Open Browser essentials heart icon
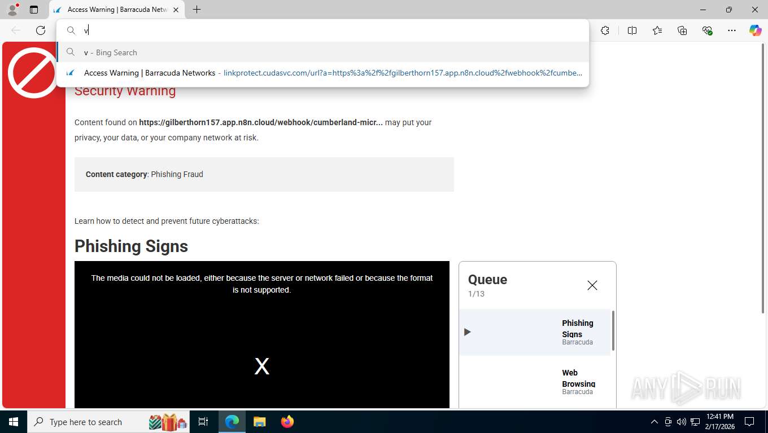768x433 pixels. click(707, 30)
